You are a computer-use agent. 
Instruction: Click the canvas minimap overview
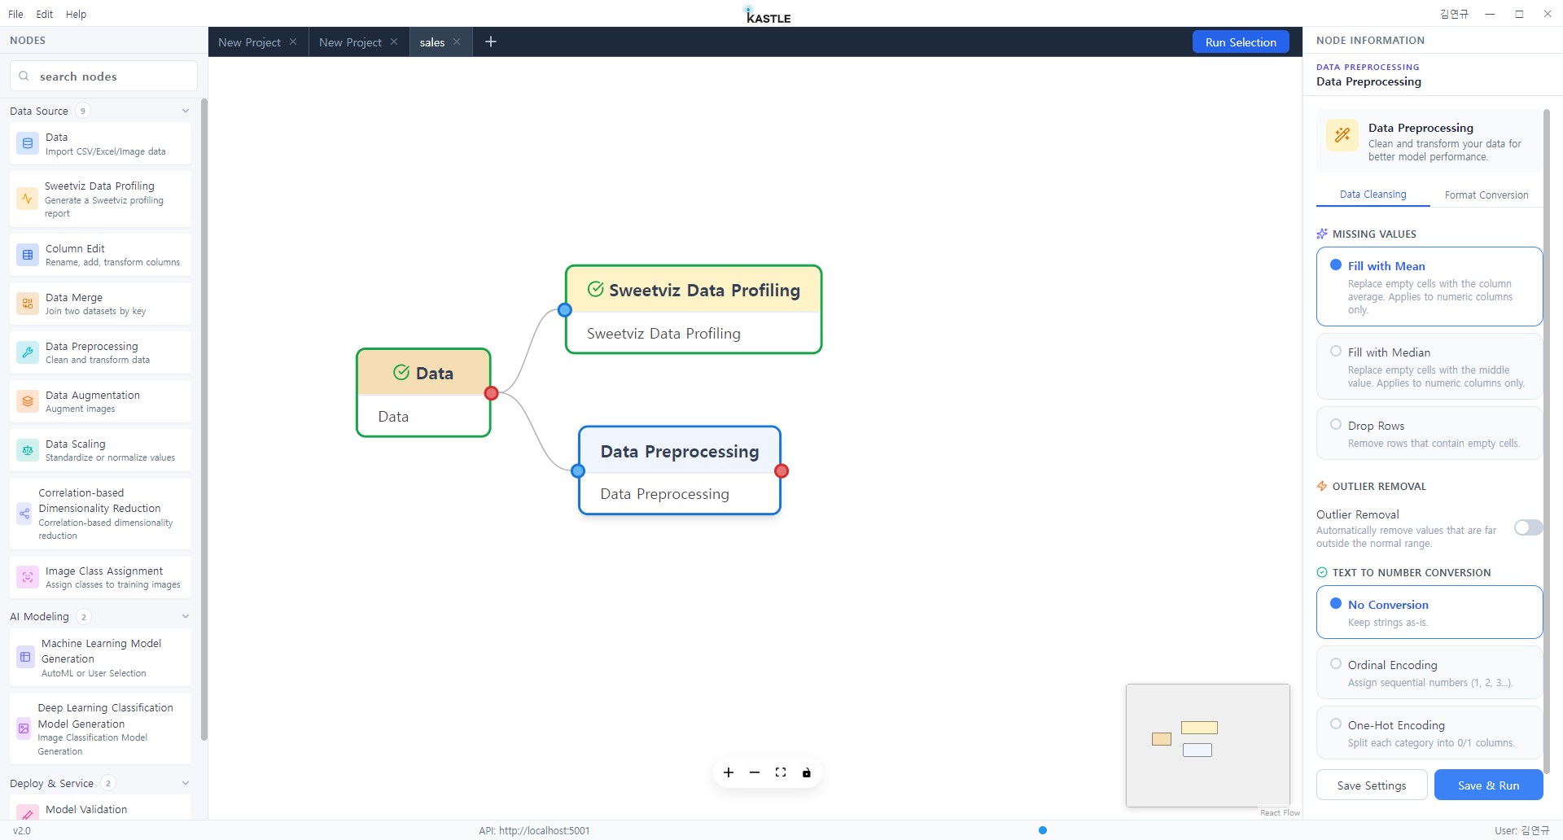pyautogui.click(x=1208, y=746)
